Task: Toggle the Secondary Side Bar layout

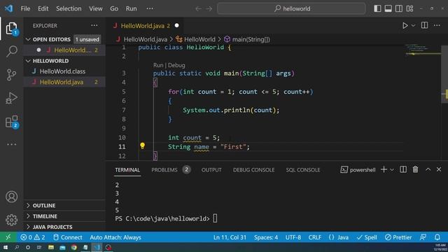Action: coord(399,8)
